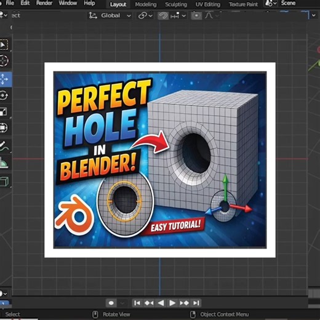Click the Perfect Hole reference image
Image resolution: width=320 pixels, height=320 pixels.
(x=160, y=160)
